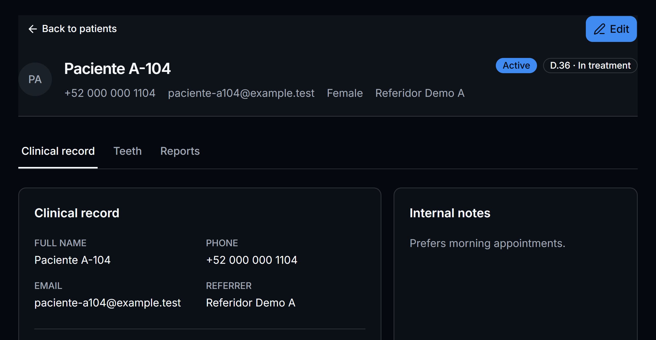
Task: Click phone value in Clinical record card
Action: [252, 260]
